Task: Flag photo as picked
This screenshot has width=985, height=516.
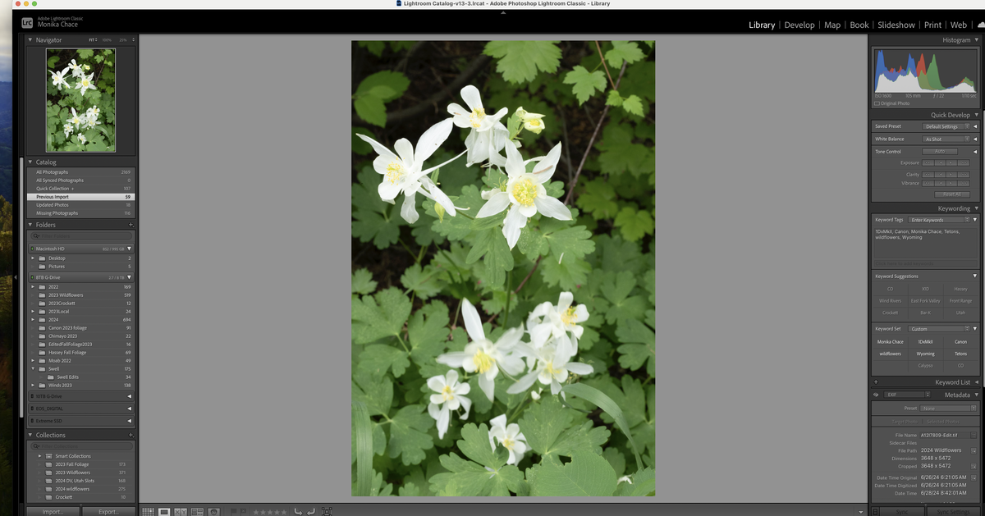Action: [233, 511]
